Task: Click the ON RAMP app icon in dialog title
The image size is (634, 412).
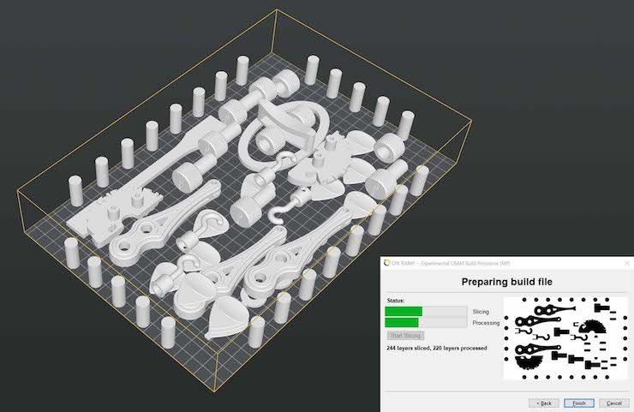Action: coord(386,262)
